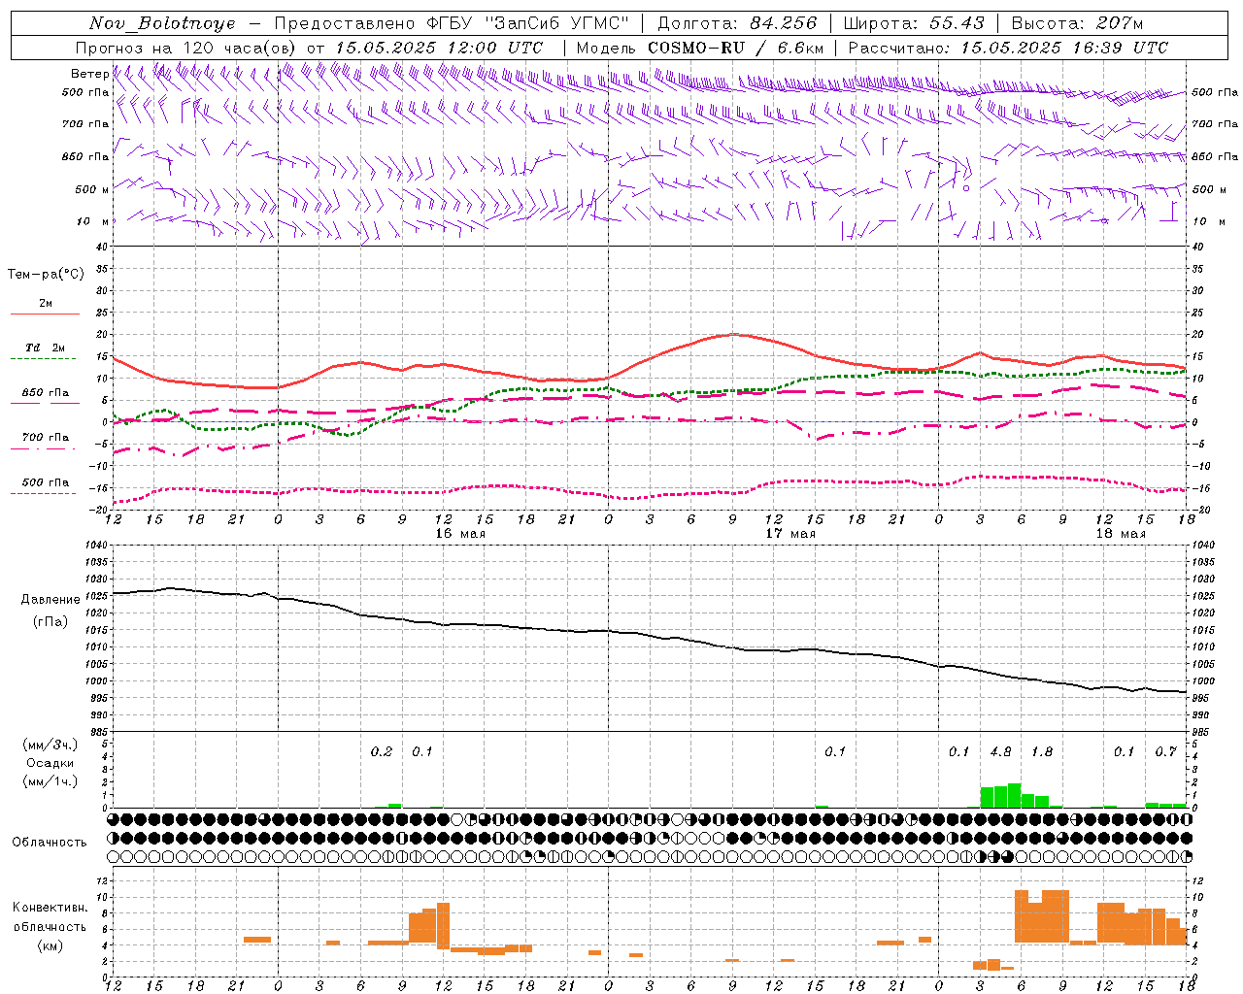Image resolution: width=1243 pixels, height=994 pixels.
Task: Click the 'Осадки' precipitation label
Action: pos(50,763)
